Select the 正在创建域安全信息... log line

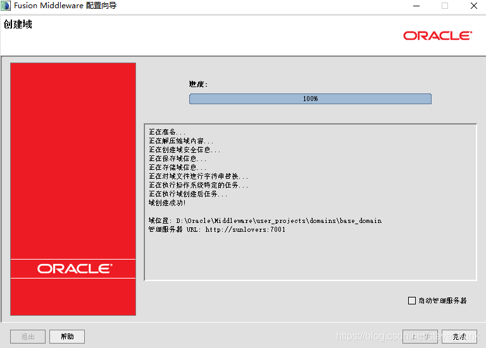pyautogui.click(x=184, y=150)
